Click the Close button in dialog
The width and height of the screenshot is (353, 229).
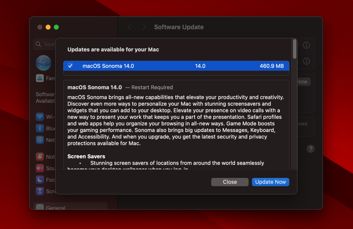coord(230,182)
